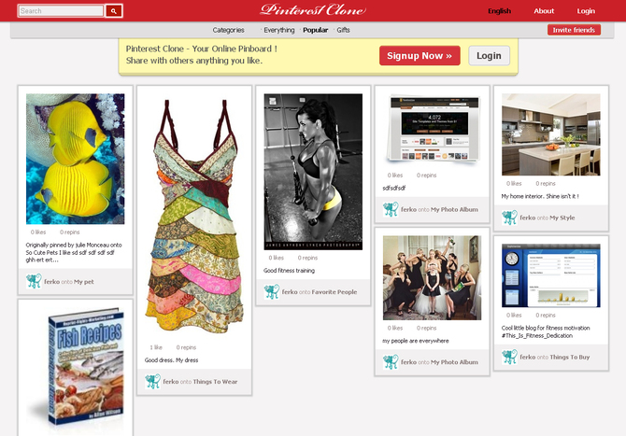
Task: Click '0 repins' under the kitchen pin
Action: 546,184
